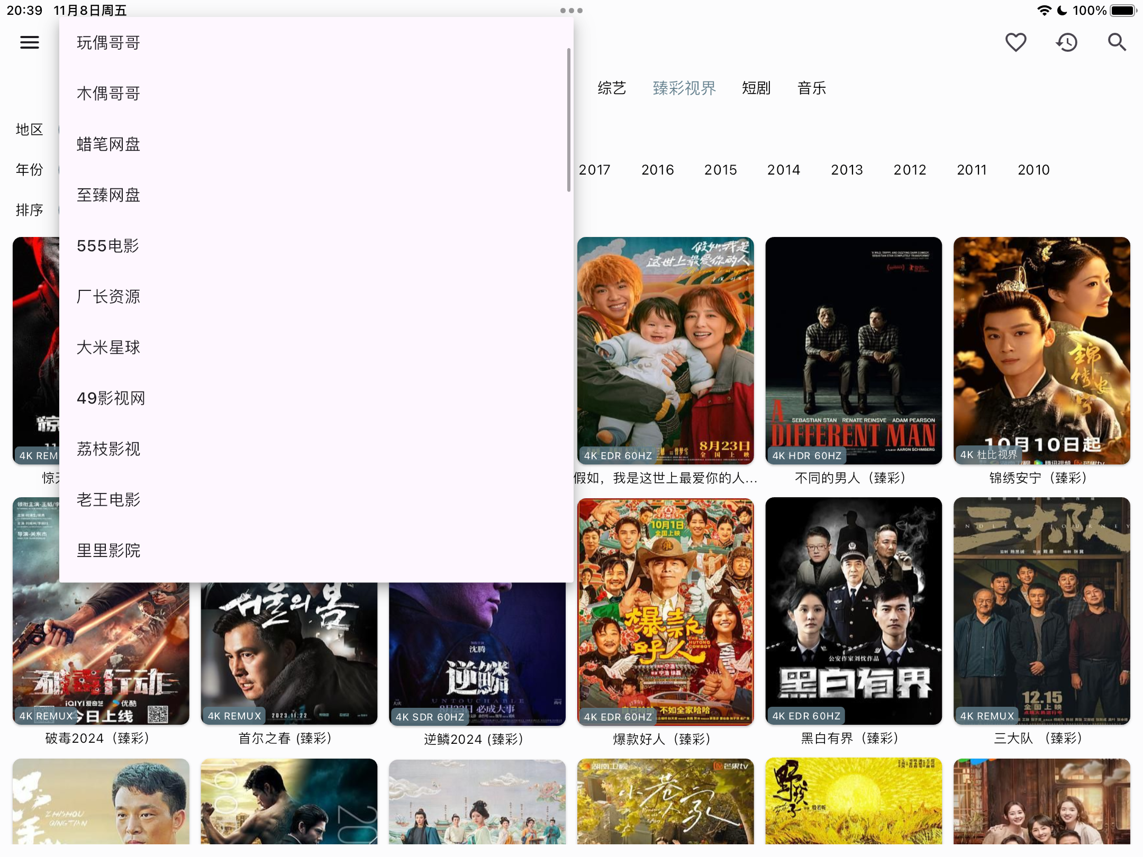Screen dimensions: 1143x857
Task: Open the 小巷人家 poster in bottom row
Action: click(x=666, y=801)
